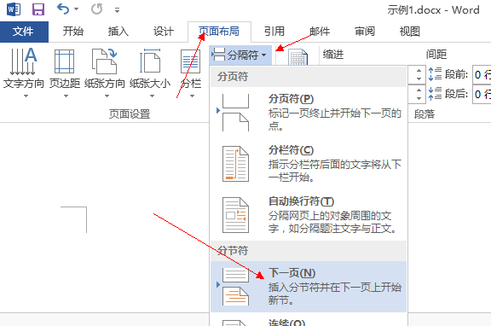Click the 段后 spacing-after value field
Viewport: 491px width, 326px height.
coord(482,94)
